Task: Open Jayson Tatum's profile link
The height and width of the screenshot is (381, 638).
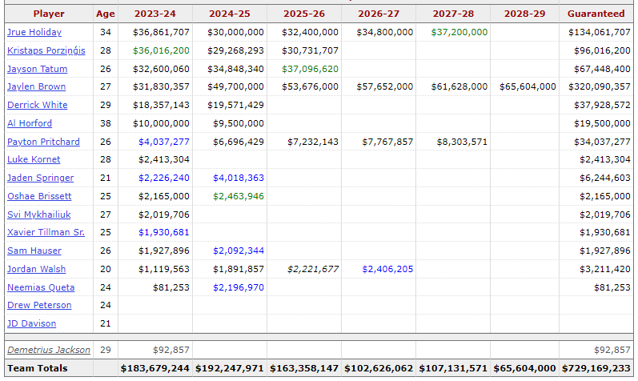Action: (35, 68)
